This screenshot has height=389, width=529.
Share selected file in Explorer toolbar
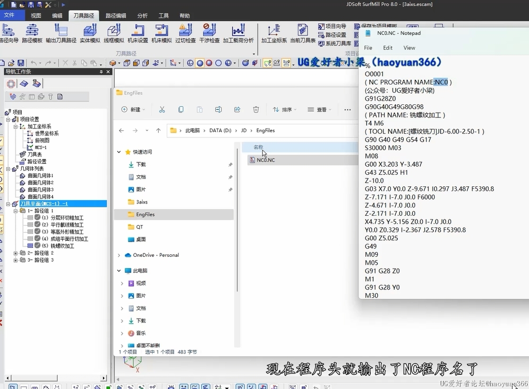[x=237, y=110]
